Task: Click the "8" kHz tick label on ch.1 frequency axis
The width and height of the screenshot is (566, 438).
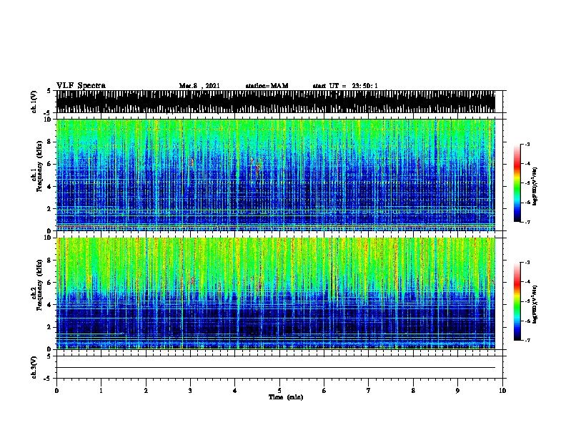Action: (49, 142)
